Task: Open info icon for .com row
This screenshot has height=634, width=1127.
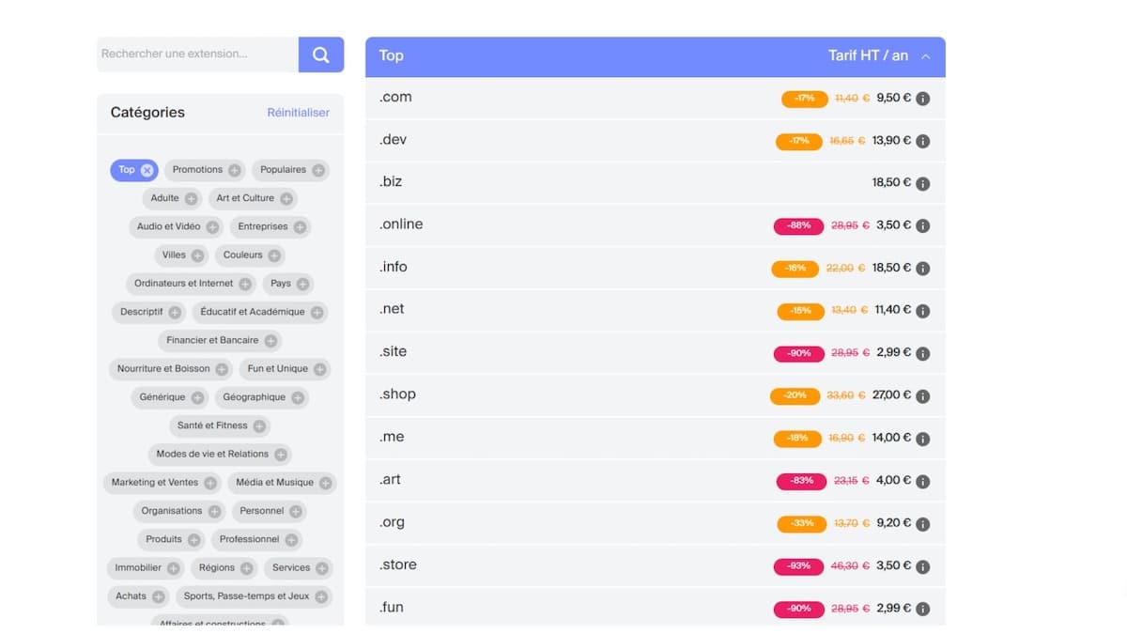Action: [923, 99]
